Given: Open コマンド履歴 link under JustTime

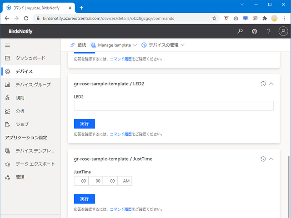Looking at the screenshot, I should tap(121, 209).
